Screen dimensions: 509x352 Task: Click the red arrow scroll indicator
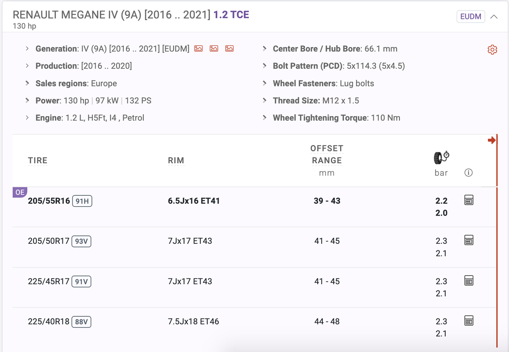[x=491, y=140]
